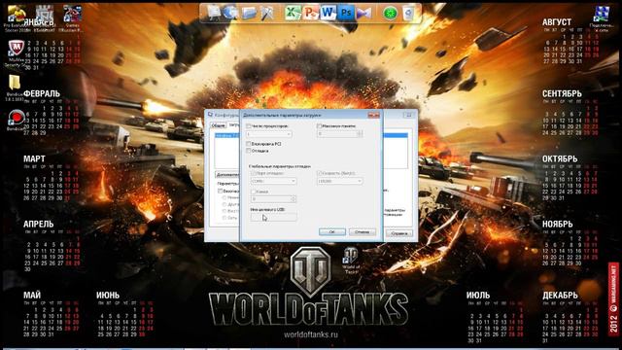Open Word from the top dock

coord(328,13)
